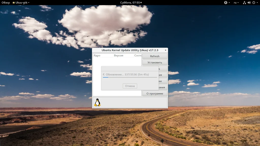Open the Обзор activities overview
The width and height of the screenshot is (260, 146).
pyautogui.click(x=6, y=3)
